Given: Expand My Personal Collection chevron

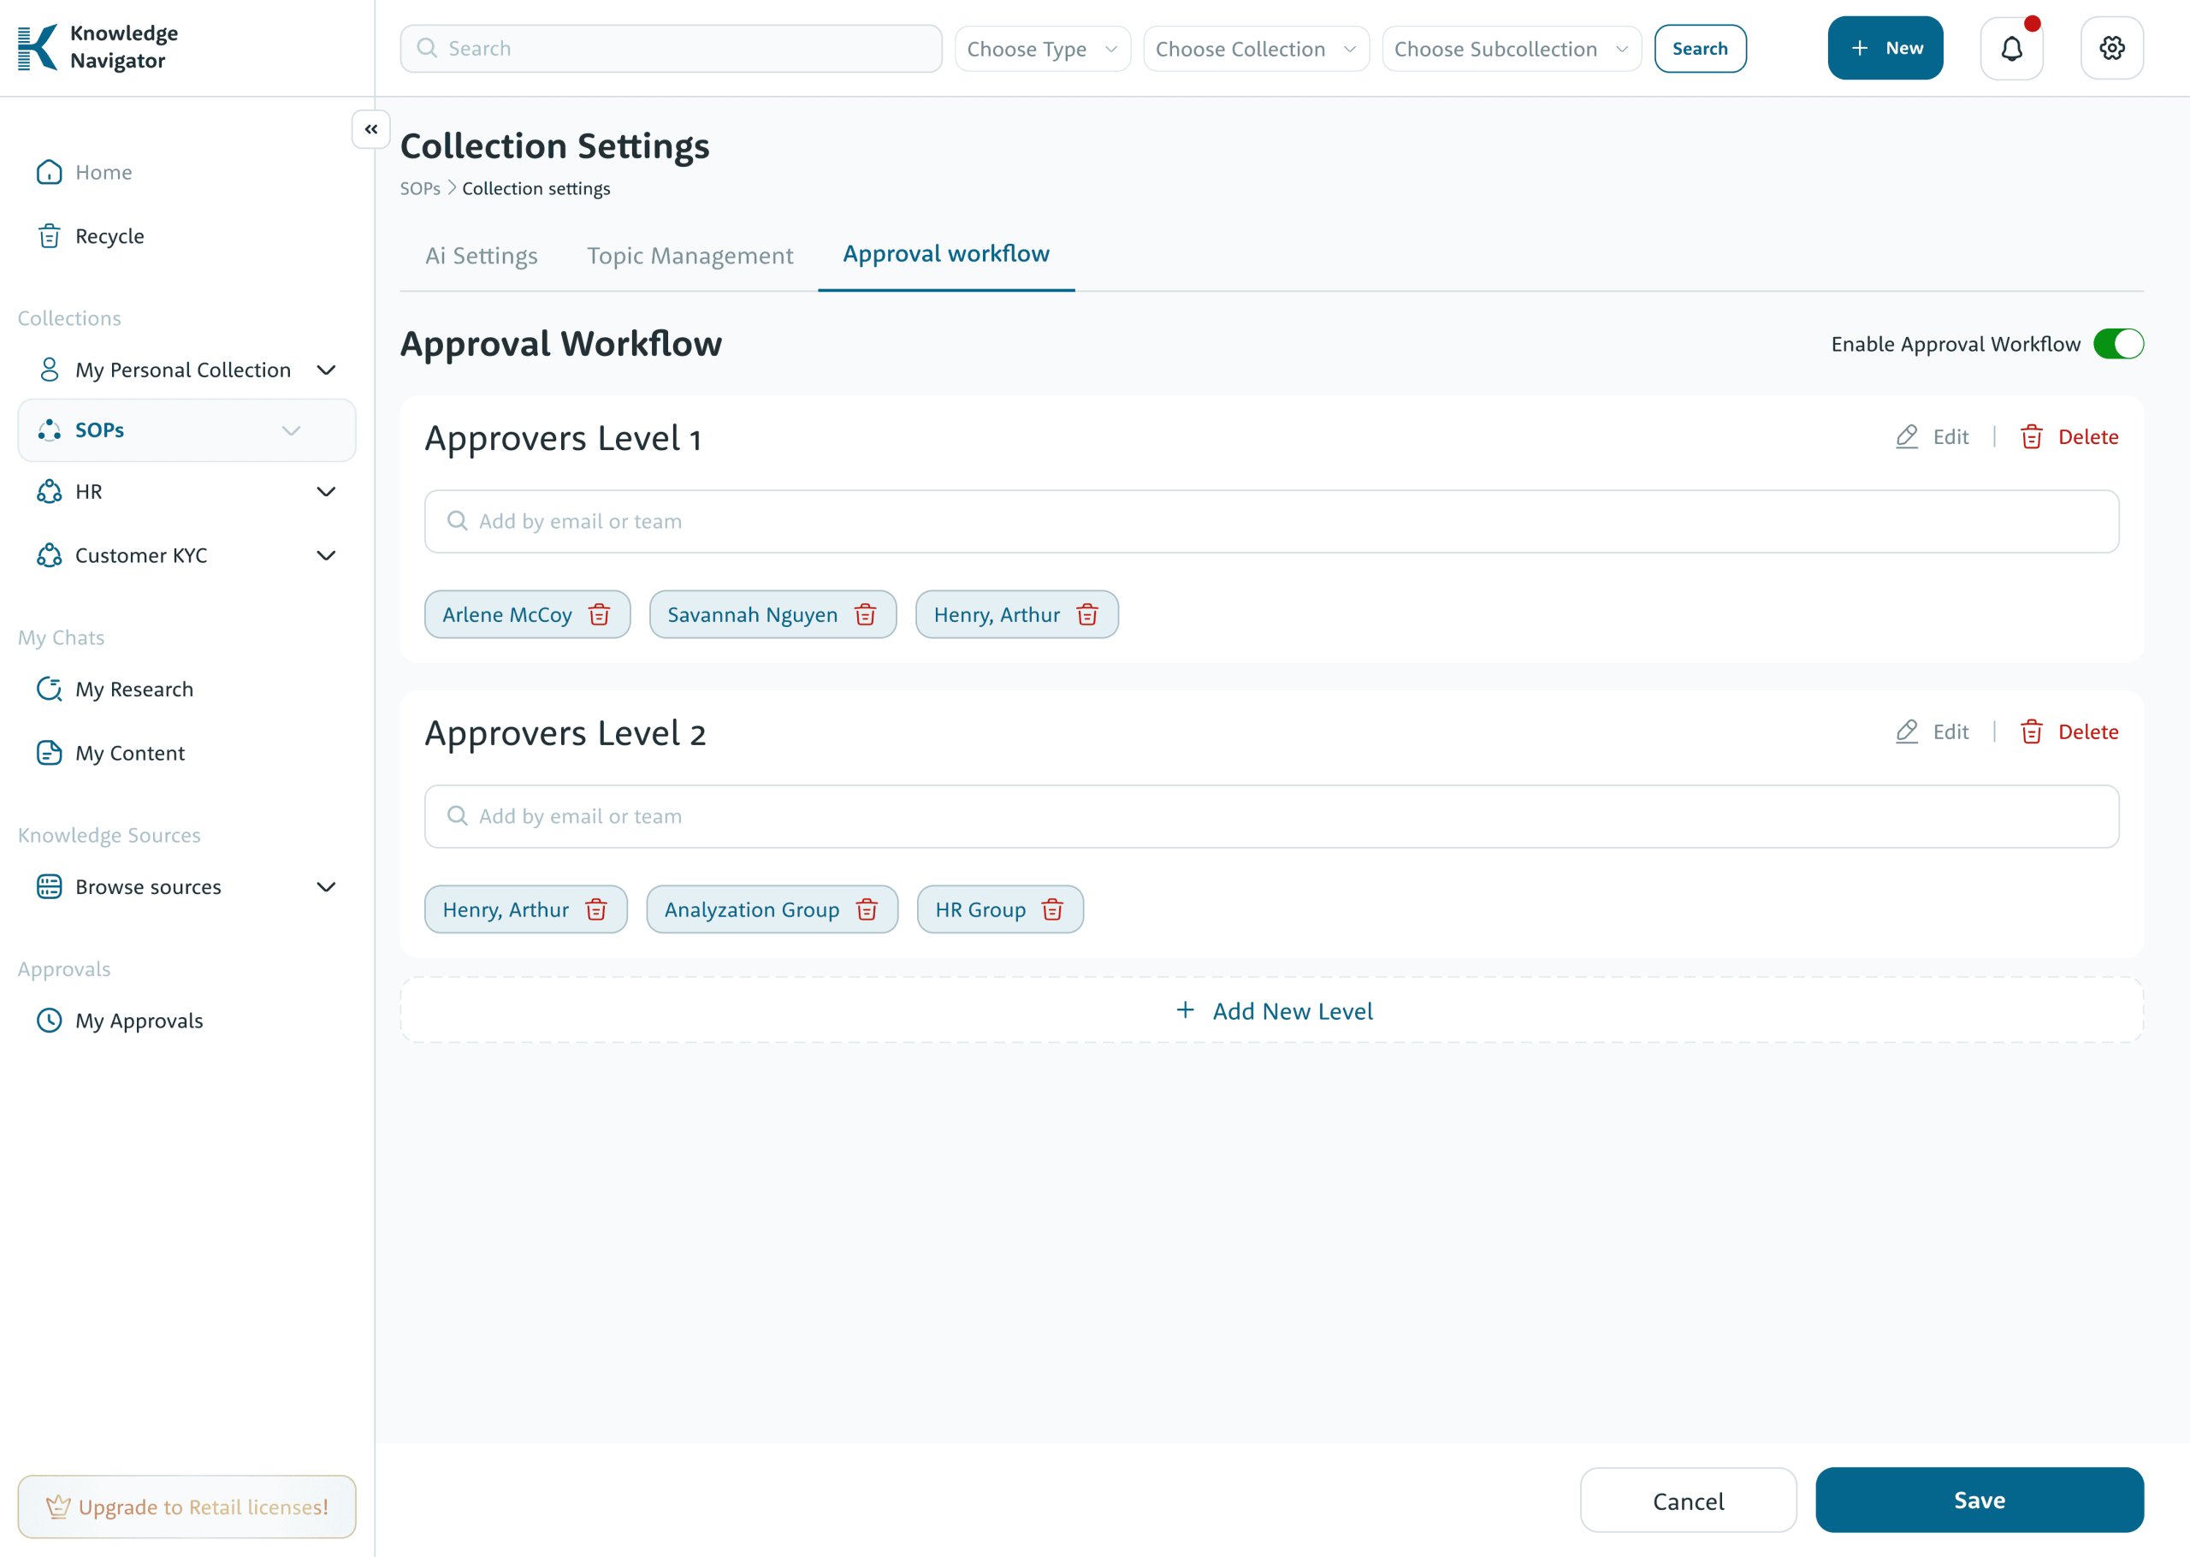Looking at the screenshot, I should pyautogui.click(x=326, y=370).
